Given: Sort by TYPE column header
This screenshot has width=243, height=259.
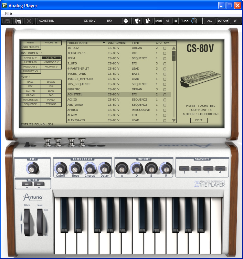Looking at the screenshot, I should pos(143,43).
